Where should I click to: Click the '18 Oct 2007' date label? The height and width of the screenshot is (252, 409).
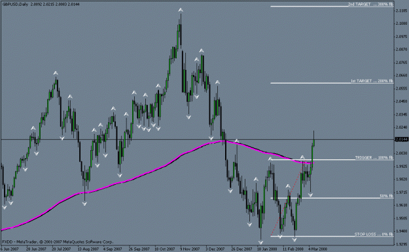pyautogui.click(x=164, y=249)
